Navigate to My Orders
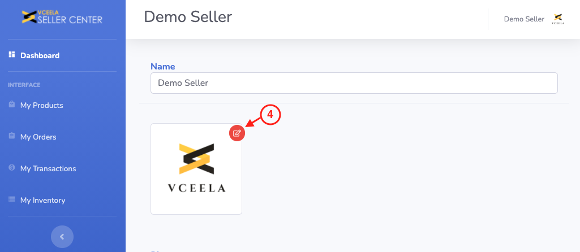 click(x=38, y=137)
